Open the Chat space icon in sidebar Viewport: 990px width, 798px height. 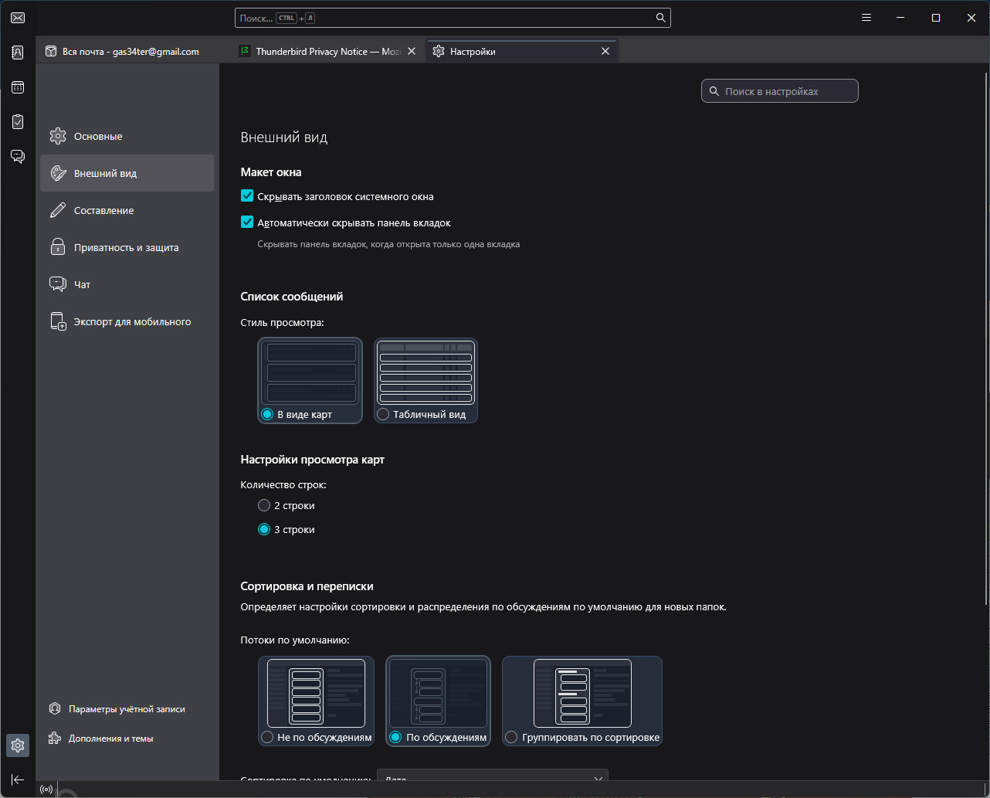pyautogui.click(x=17, y=156)
